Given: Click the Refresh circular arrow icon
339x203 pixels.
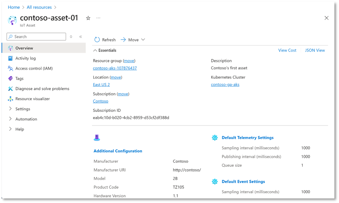Looking at the screenshot, I should pyautogui.click(x=97, y=40).
